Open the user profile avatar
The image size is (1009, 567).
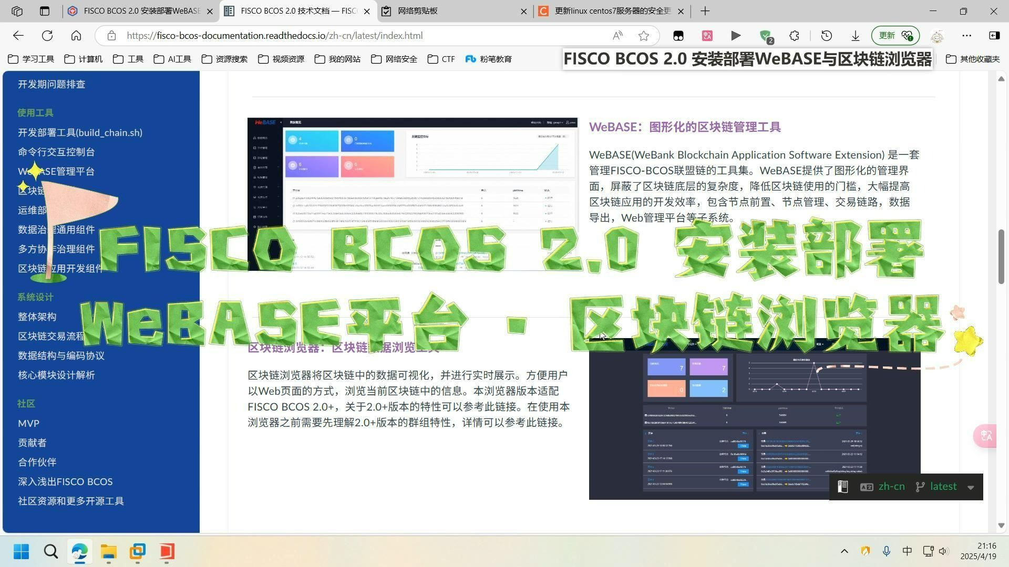point(937,36)
